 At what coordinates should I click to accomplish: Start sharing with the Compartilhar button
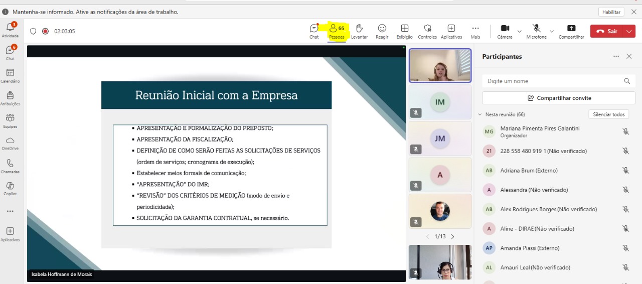[x=571, y=31]
